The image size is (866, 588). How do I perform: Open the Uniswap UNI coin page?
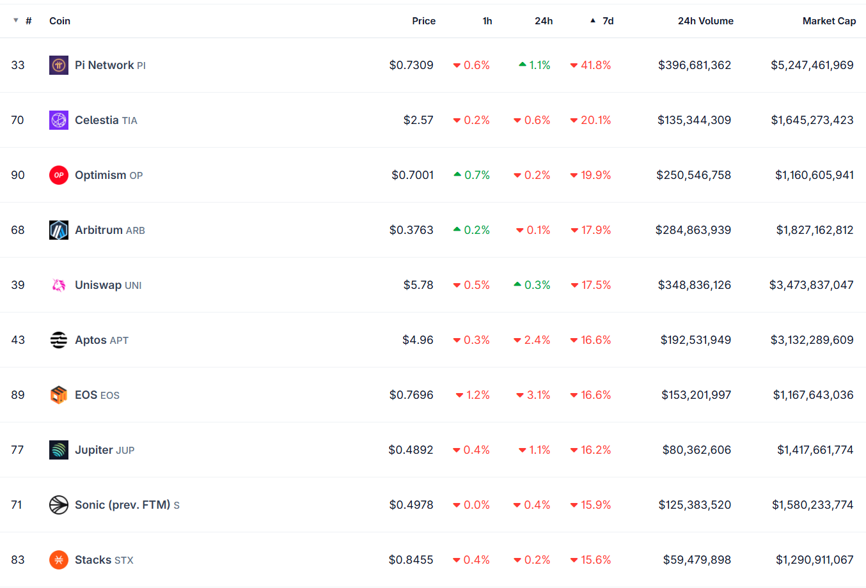pyautogui.click(x=108, y=285)
